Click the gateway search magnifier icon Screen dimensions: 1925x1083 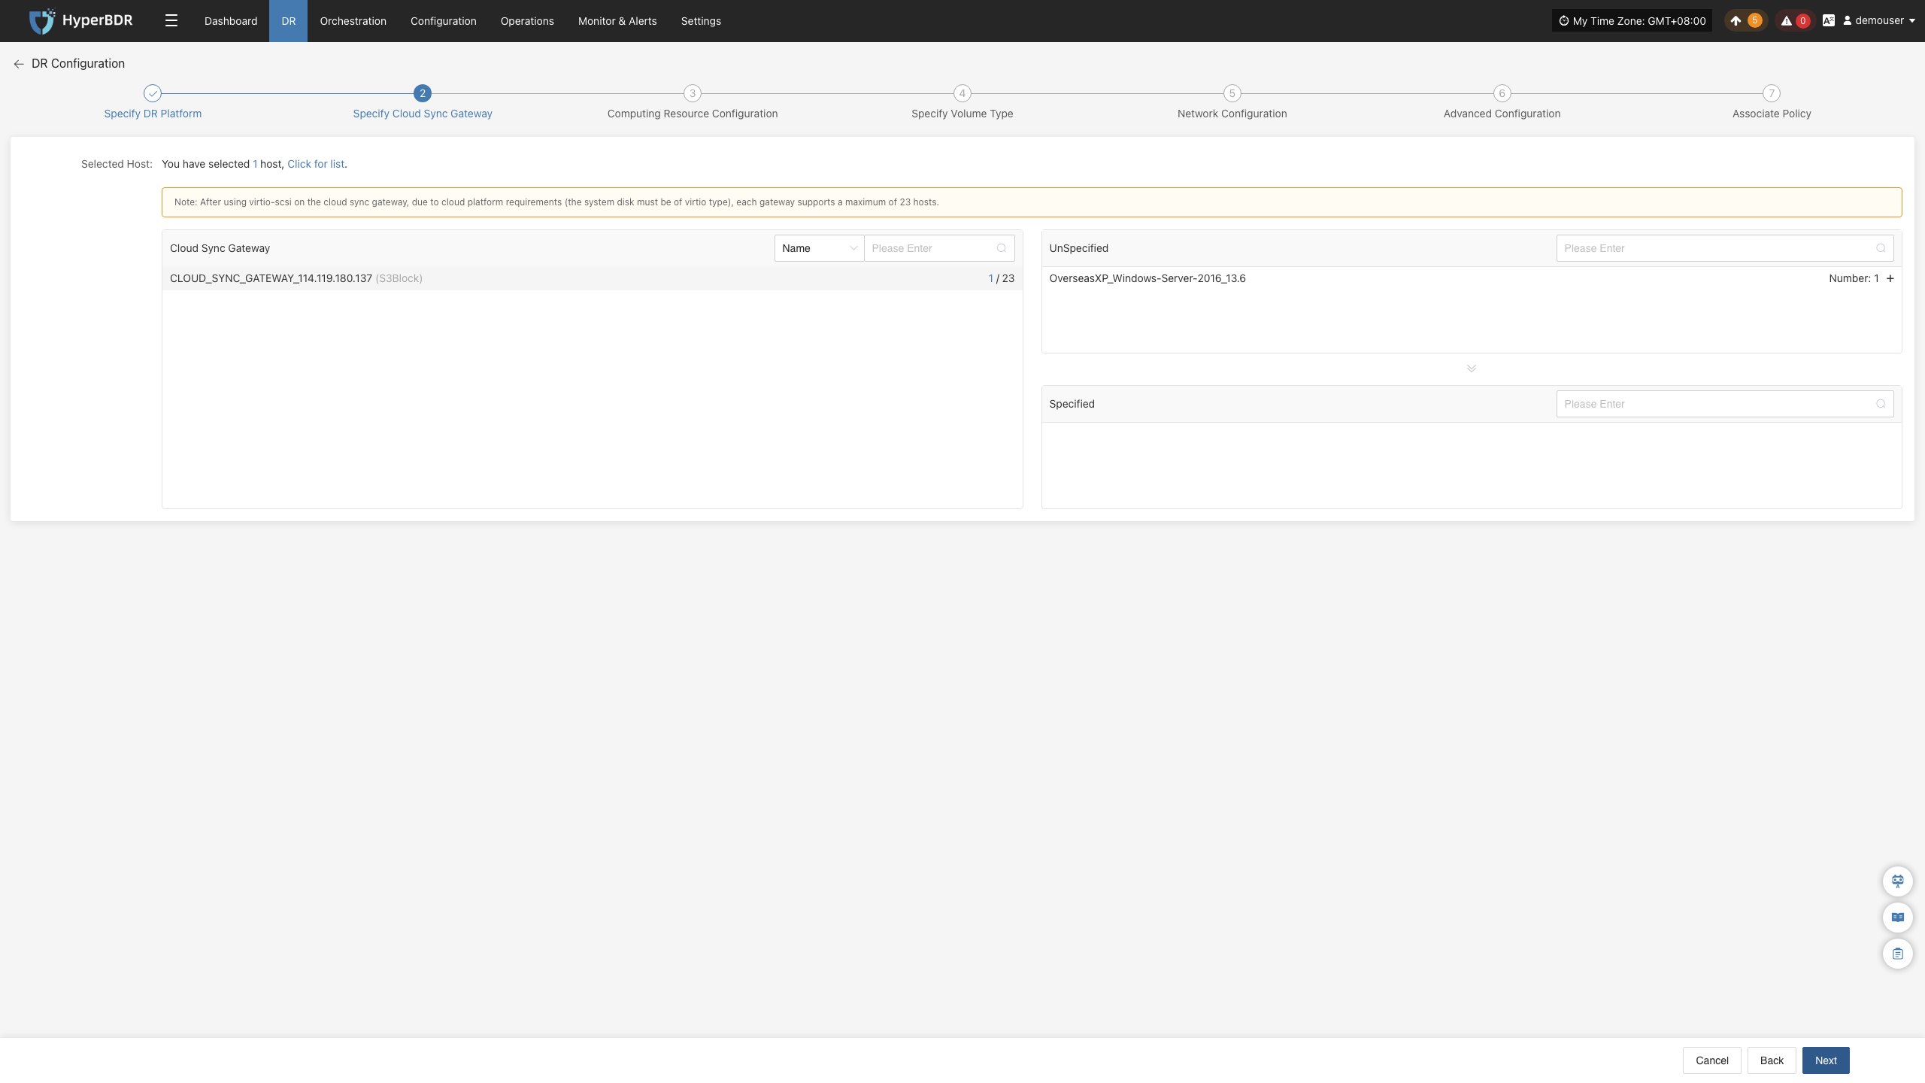[x=1002, y=248]
